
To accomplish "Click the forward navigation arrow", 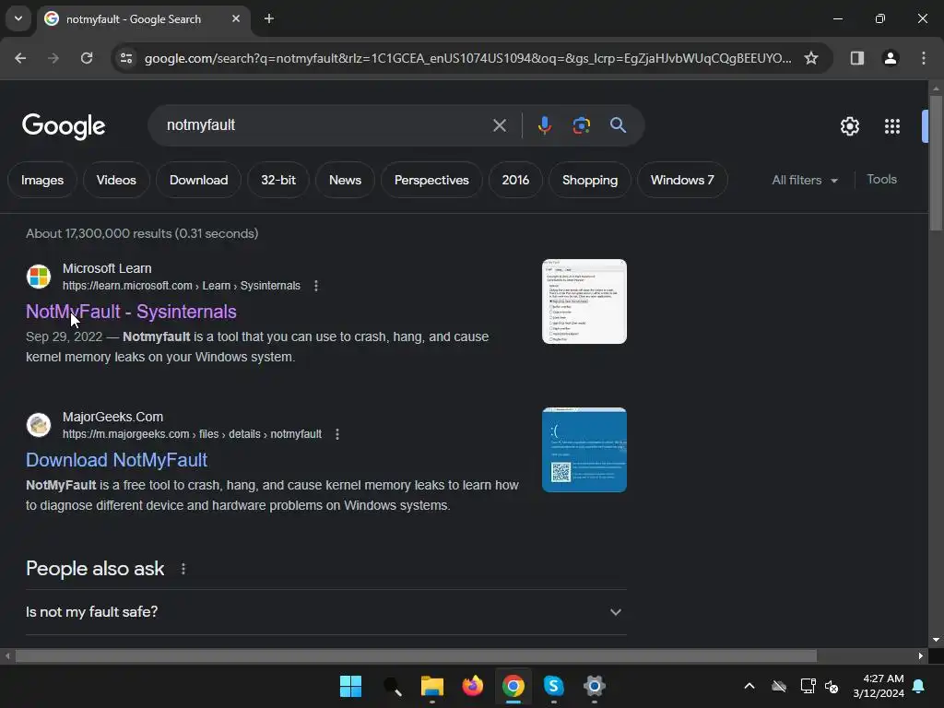I will [x=53, y=58].
